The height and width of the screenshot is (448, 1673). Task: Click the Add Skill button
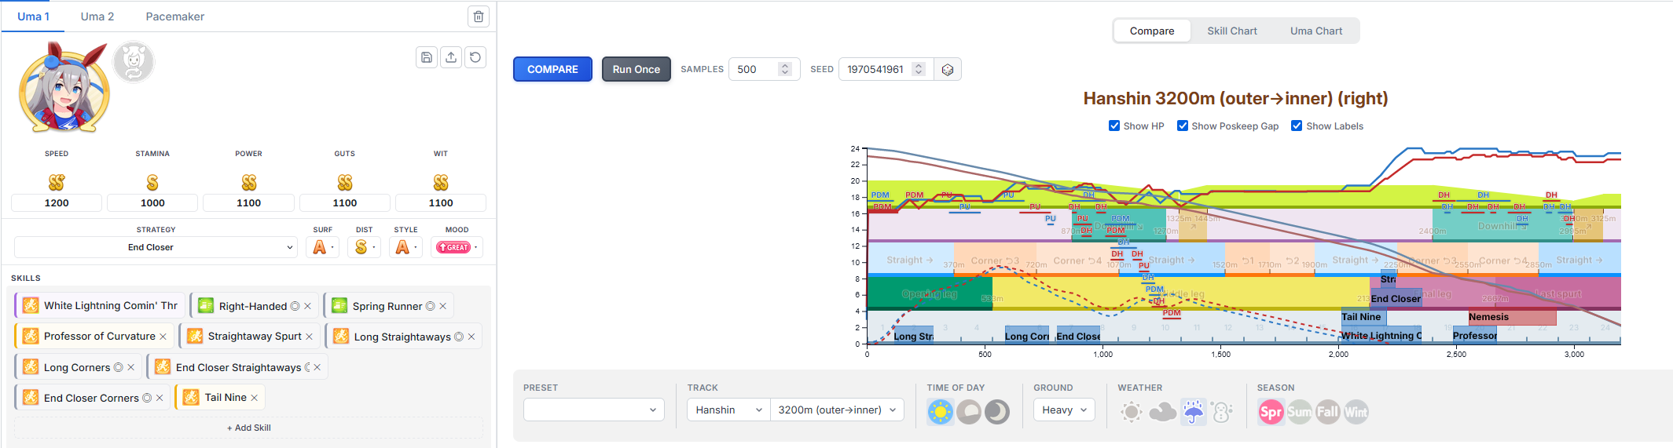[249, 428]
